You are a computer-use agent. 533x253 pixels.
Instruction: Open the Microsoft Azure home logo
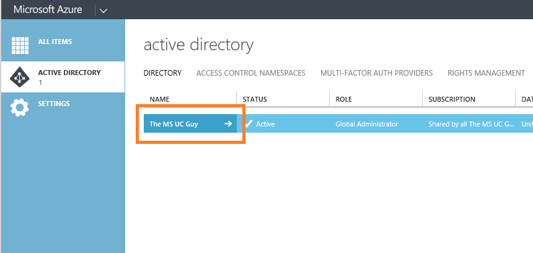click(48, 9)
